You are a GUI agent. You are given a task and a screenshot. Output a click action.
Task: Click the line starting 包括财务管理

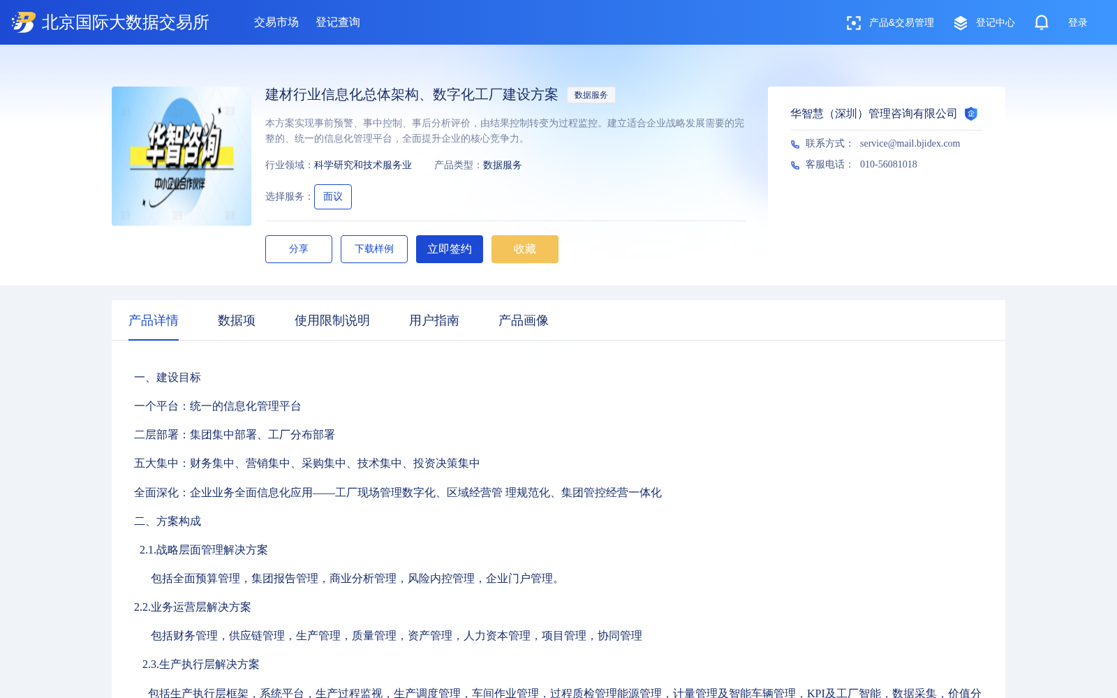397,636
